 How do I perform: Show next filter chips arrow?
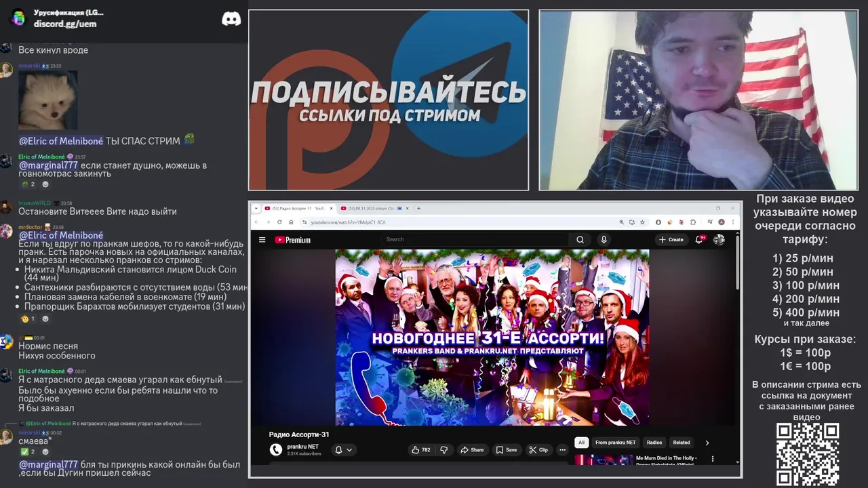707,443
